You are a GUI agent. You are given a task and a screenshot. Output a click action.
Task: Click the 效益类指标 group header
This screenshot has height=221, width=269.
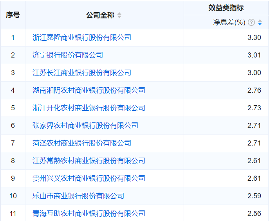pos(226,8)
